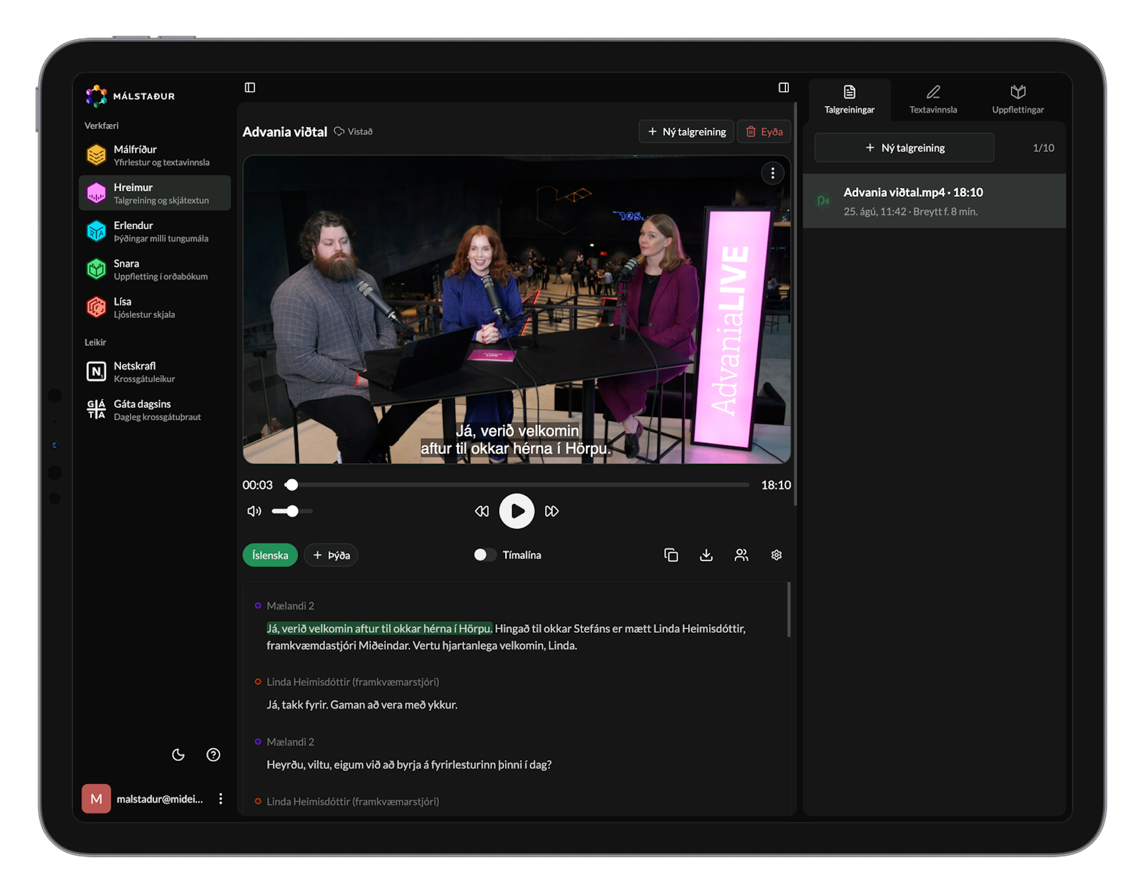Click the malstadur@midei... account name
Screen dimensions: 1145x895
160,799
